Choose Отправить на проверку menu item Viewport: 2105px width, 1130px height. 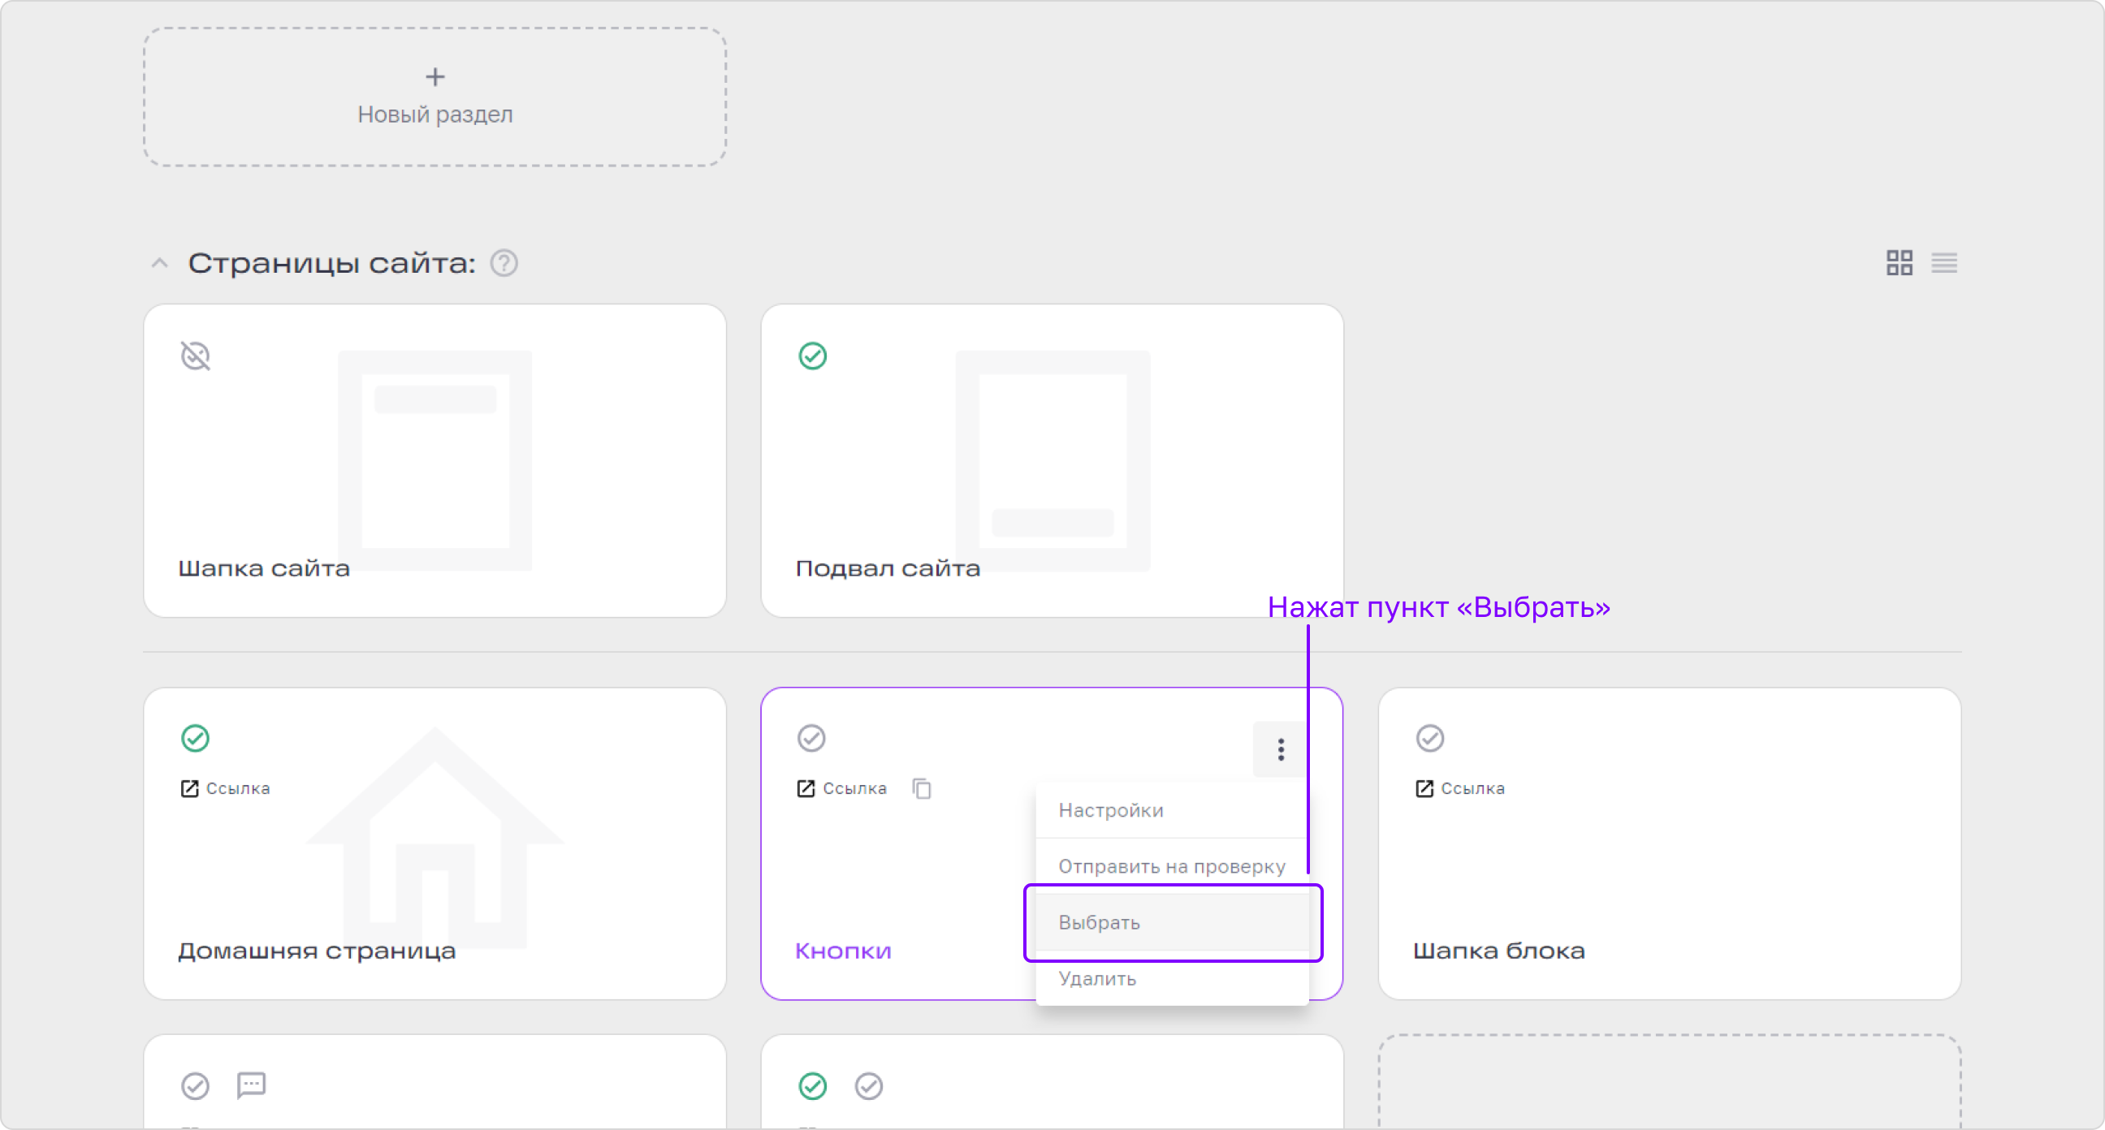tap(1172, 866)
